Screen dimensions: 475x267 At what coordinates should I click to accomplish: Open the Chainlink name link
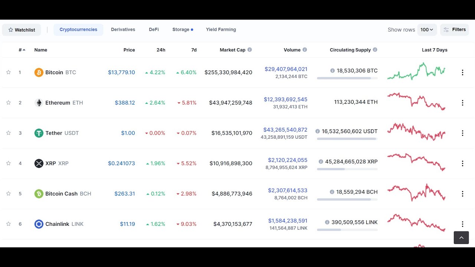(x=57, y=224)
